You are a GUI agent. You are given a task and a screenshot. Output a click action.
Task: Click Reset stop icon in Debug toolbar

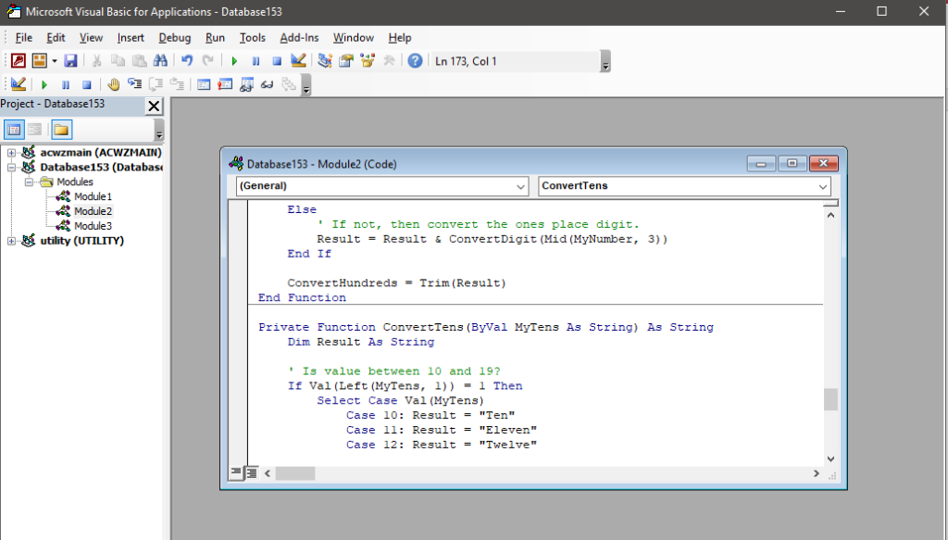pyautogui.click(x=86, y=84)
